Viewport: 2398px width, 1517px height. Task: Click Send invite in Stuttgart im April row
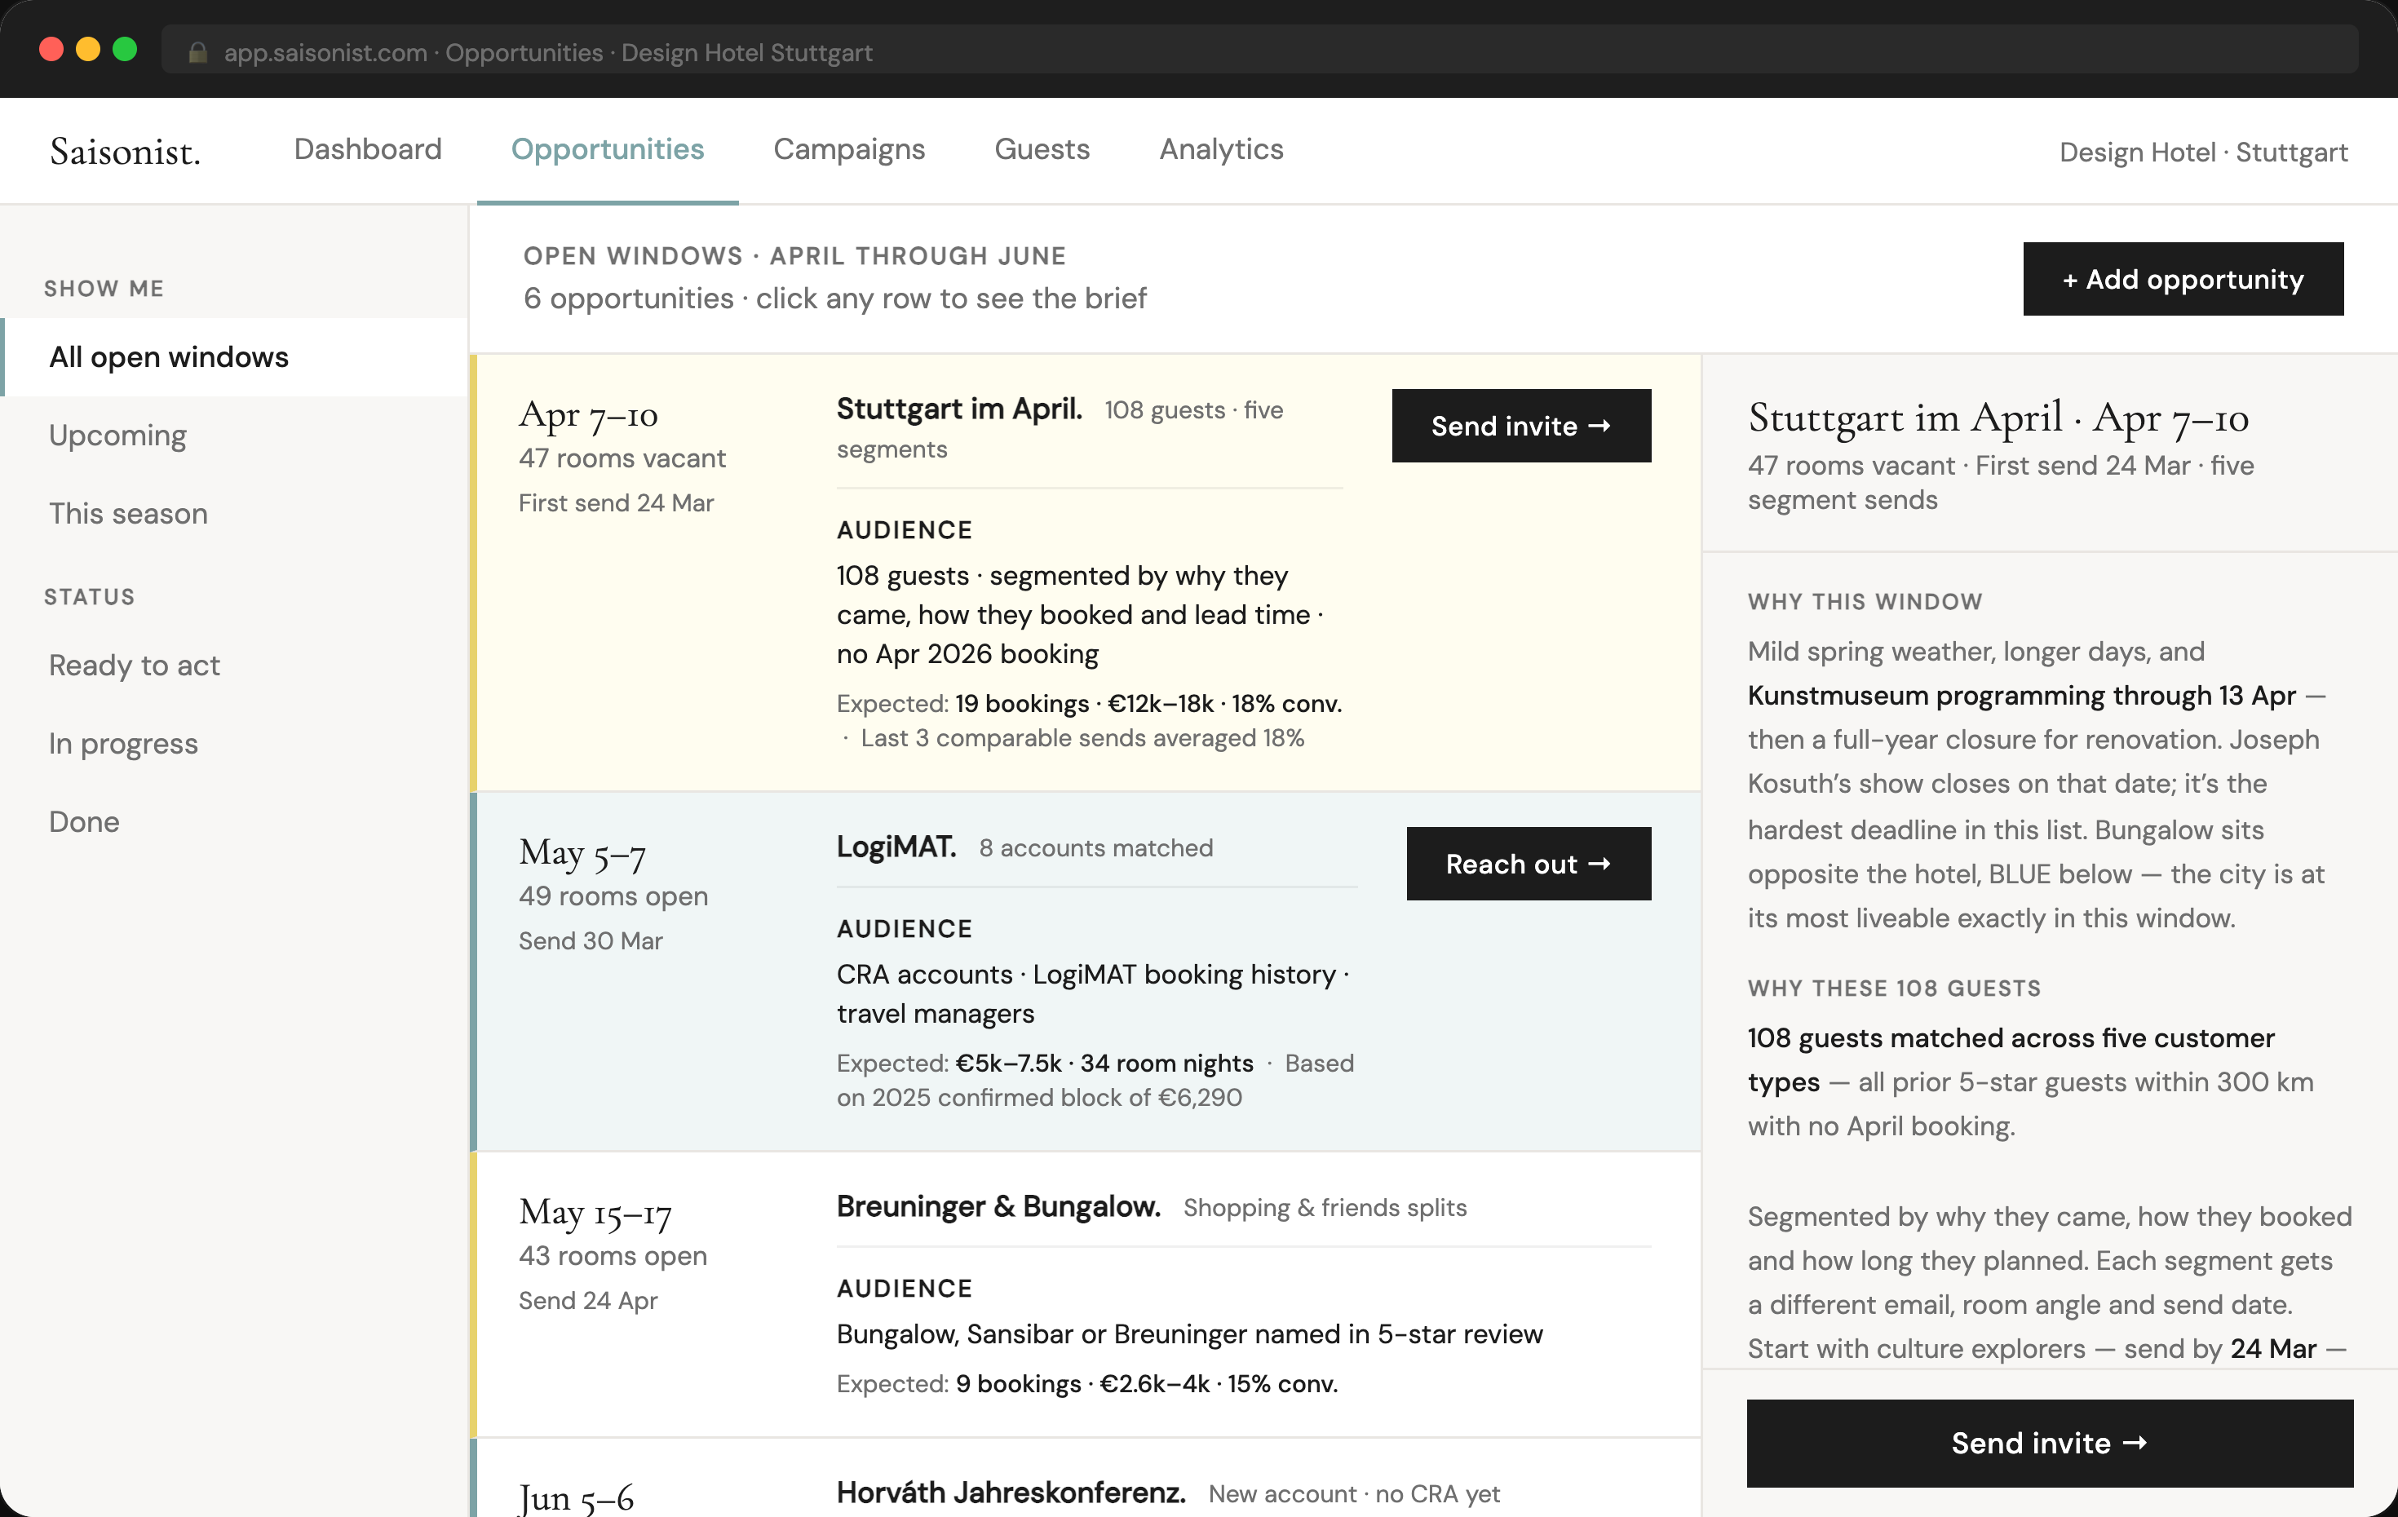pos(1520,427)
